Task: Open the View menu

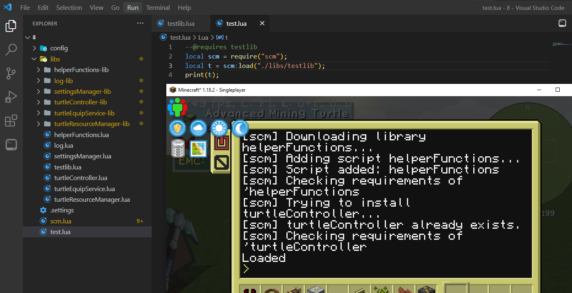Action: pyautogui.click(x=97, y=7)
